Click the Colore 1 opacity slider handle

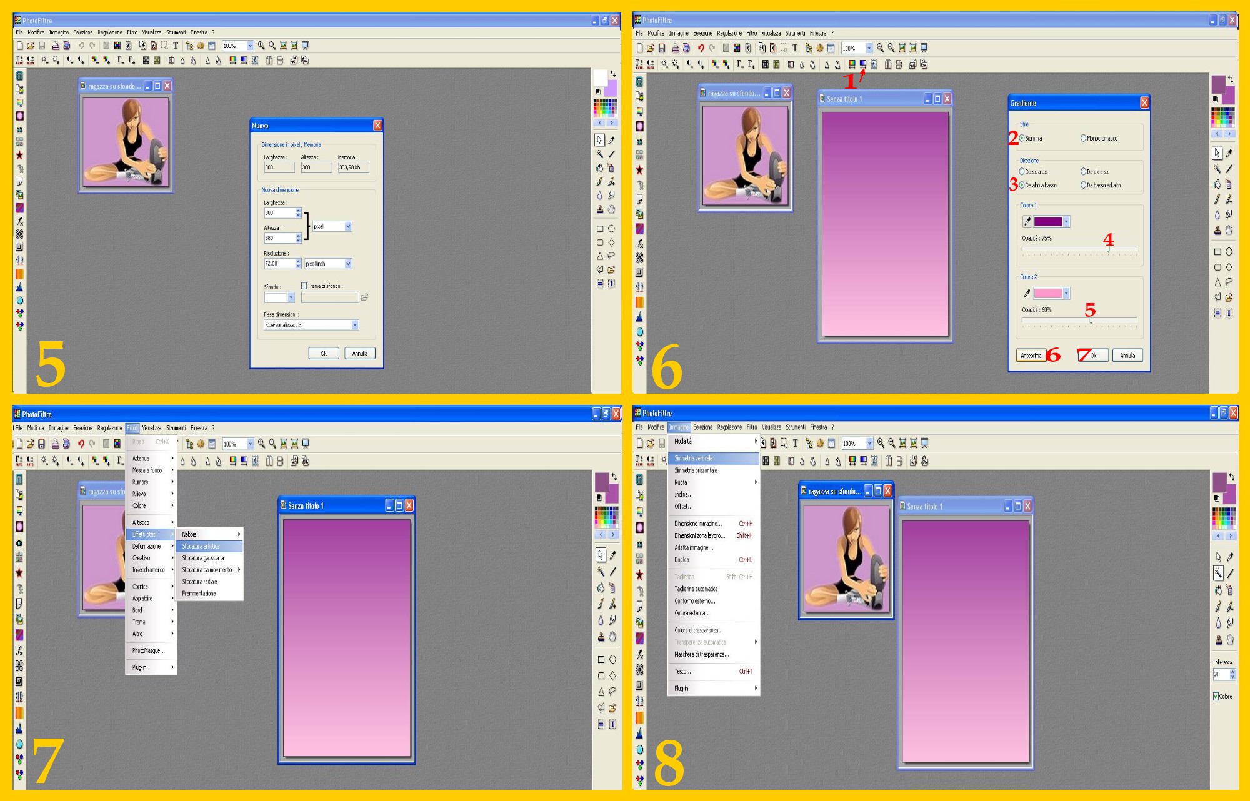pyautogui.click(x=1108, y=249)
